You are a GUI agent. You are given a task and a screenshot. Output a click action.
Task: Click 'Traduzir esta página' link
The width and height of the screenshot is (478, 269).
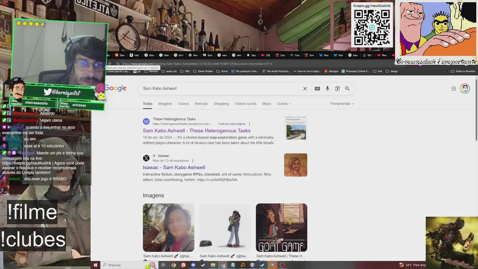pyautogui.click(x=232, y=124)
